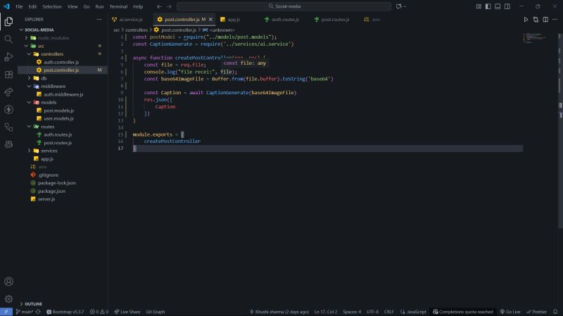Viewport: 563px width, 316px height.
Task: Open Run and Debug view
Action: coord(8,57)
